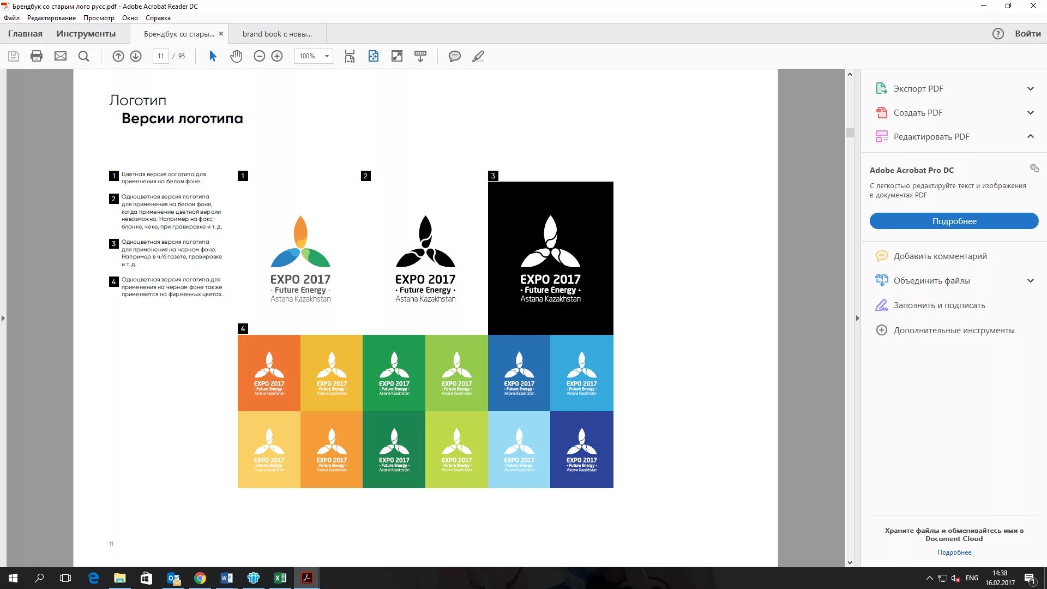Zoom out with the minus icon
Screen dimensions: 1047x589
(260, 56)
